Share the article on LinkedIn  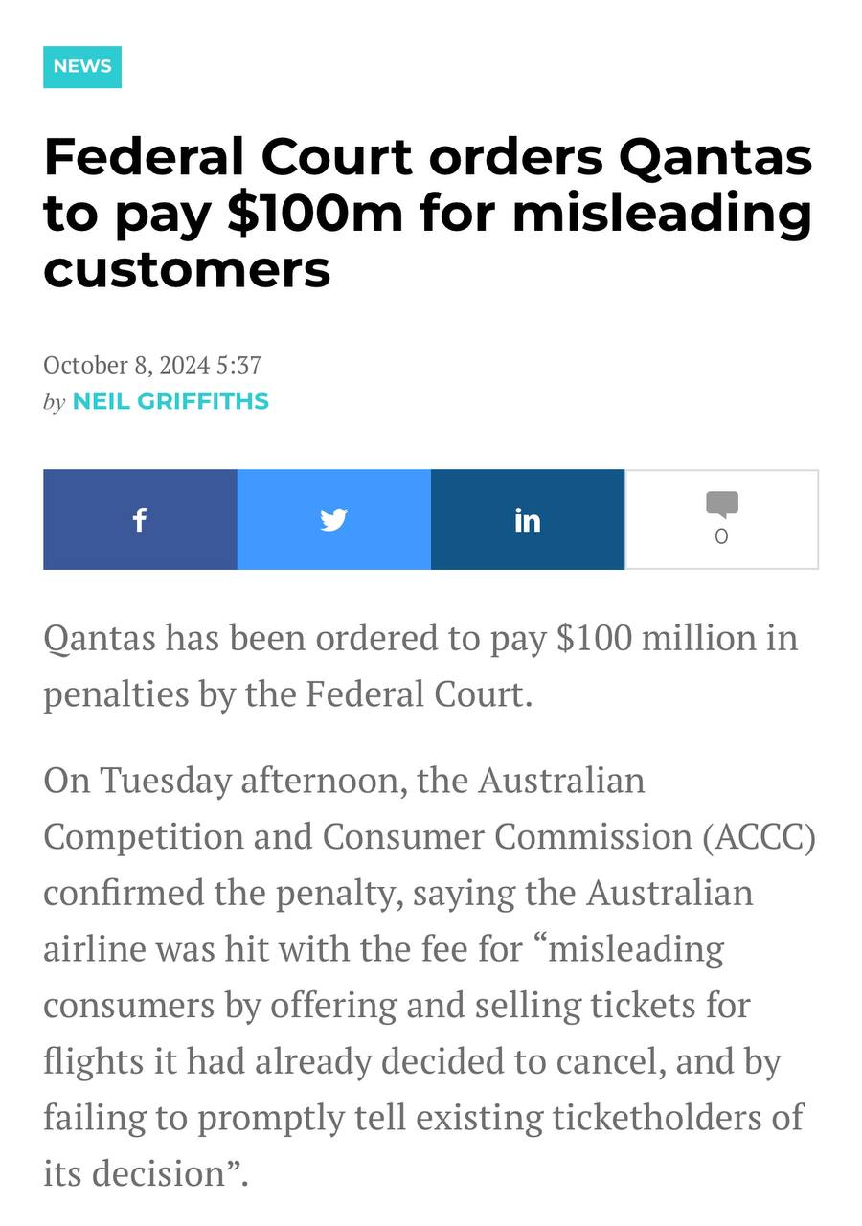tap(527, 519)
